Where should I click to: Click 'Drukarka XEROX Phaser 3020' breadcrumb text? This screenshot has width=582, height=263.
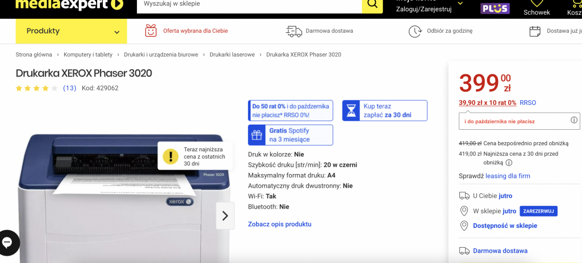tap(304, 55)
